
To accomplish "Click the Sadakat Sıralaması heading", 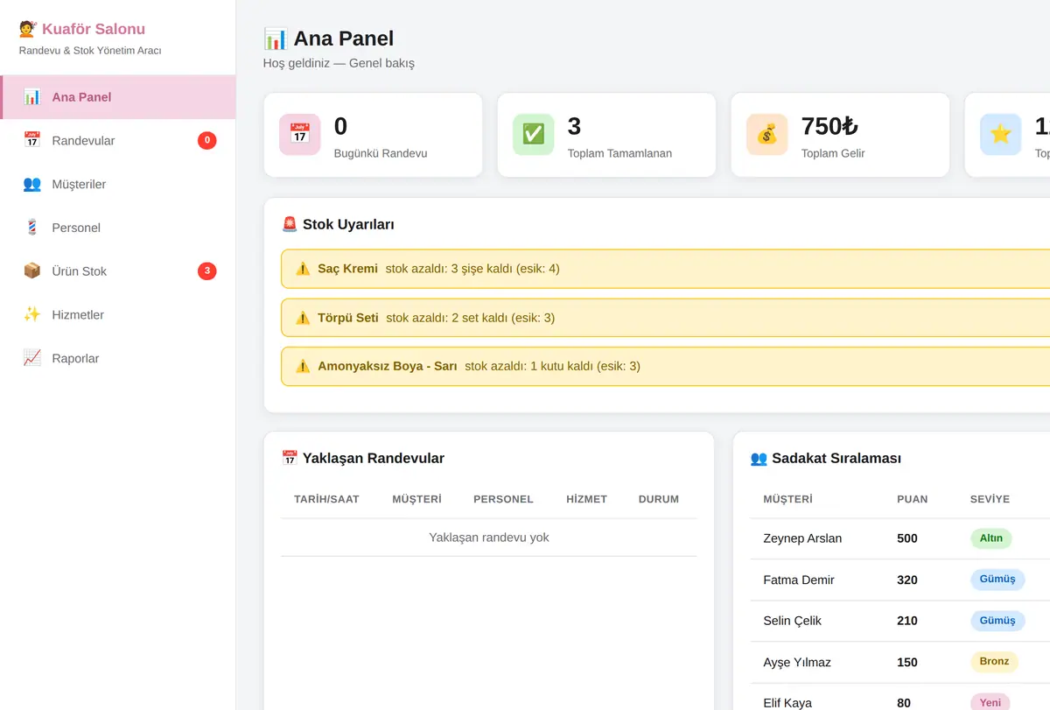I will tap(825, 458).
